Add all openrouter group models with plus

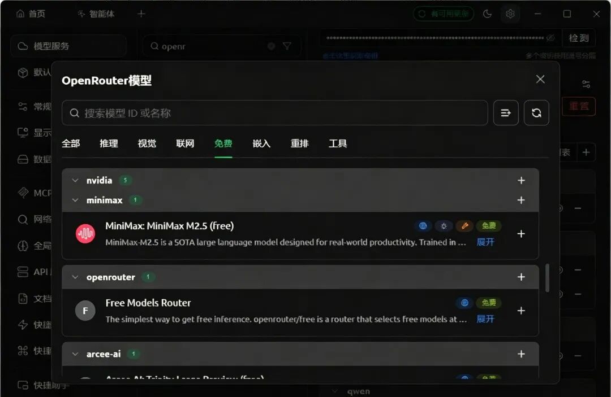pyautogui.click(x=521, y=277)
